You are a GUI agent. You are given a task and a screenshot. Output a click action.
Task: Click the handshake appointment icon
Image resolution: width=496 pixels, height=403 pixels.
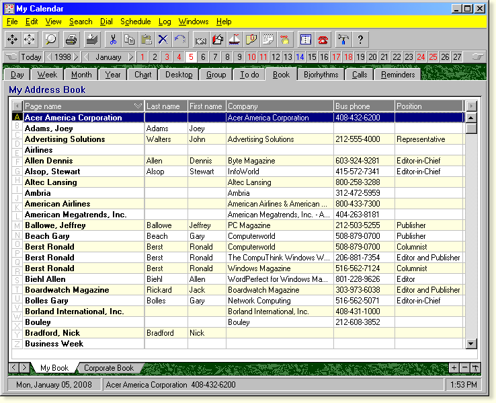coord(201,40)
